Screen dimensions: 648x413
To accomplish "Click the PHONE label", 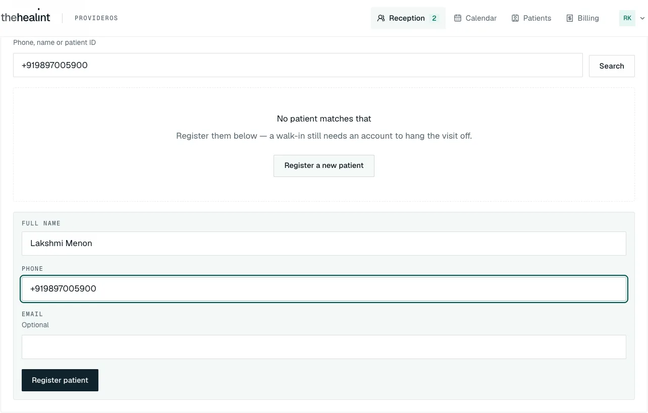I will [32, 269].
